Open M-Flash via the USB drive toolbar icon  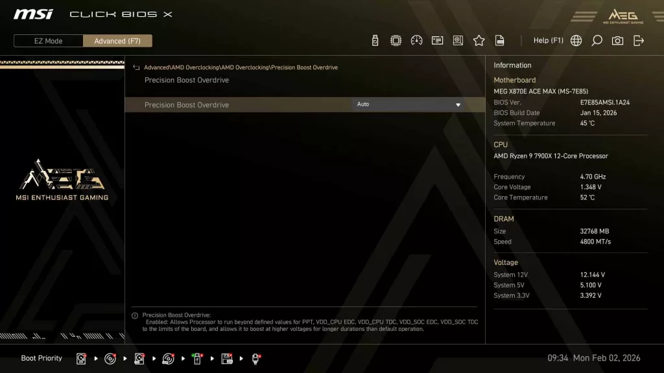[x=375, y=40]
